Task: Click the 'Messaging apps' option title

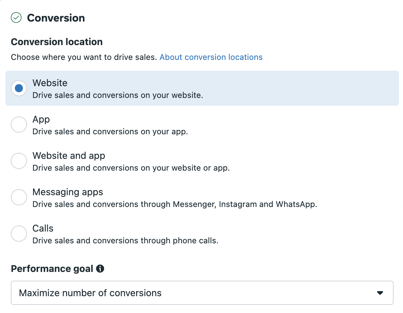Action: tap(68, 192)
